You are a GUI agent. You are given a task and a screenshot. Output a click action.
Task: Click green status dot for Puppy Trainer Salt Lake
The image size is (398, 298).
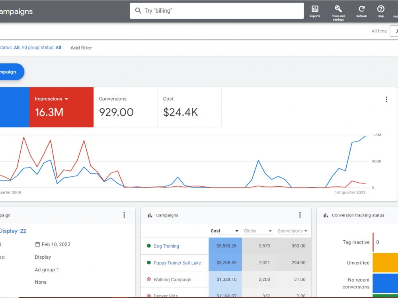[x=149, y=263]
